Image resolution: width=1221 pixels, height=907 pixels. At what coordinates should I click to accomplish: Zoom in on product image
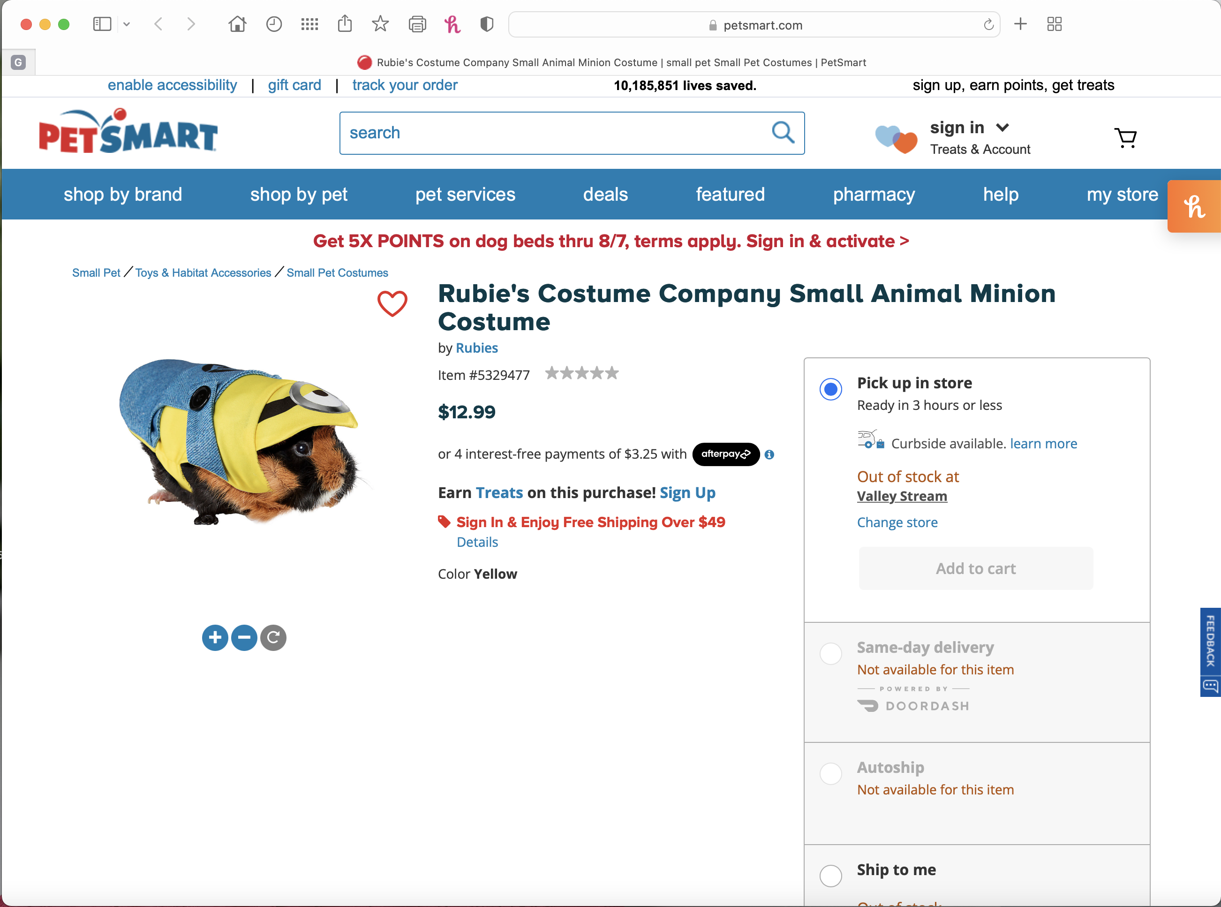[215, 637]
